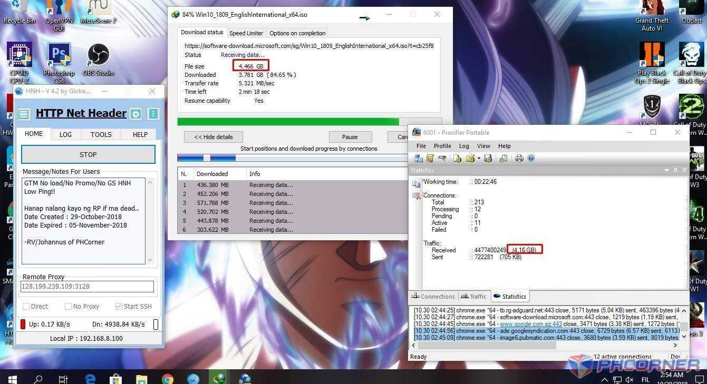Click the green download progress bar
Viewport: 707px width, 384px height.
point(288,122)
